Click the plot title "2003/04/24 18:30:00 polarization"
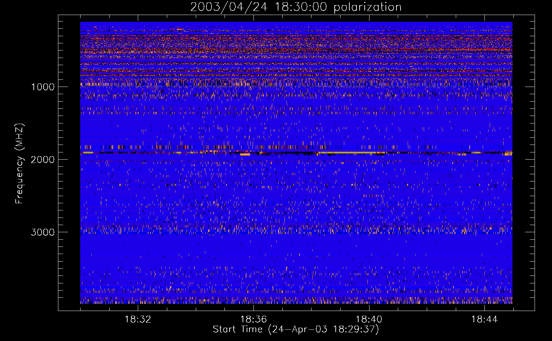The width and height of the screenshot is (552, 341). tap(296, 7)
